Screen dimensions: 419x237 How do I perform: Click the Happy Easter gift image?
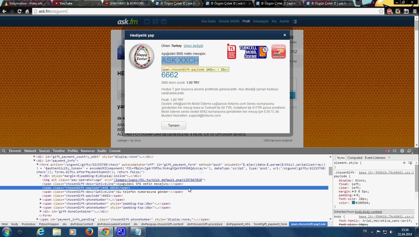142,57
